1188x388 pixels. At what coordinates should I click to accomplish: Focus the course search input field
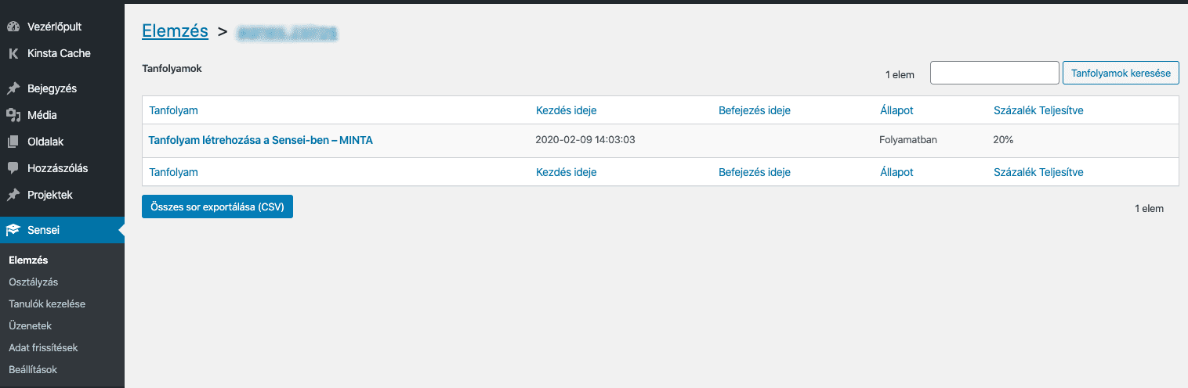pos(994,73)
